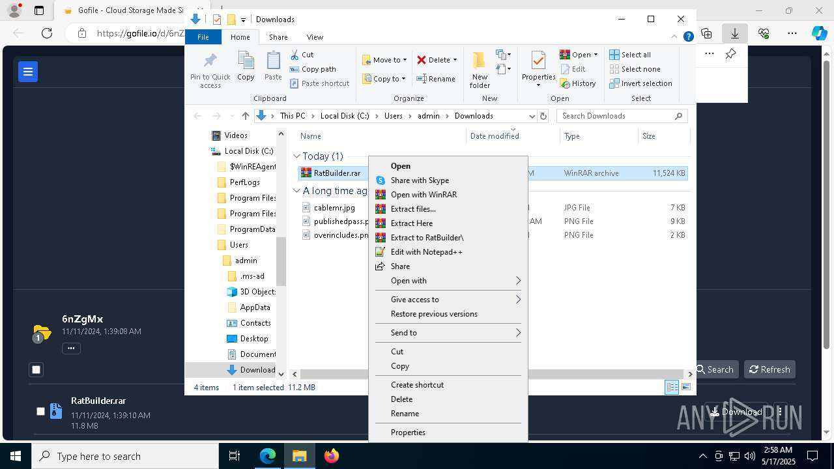This screenshot has width=834, height=469.
Task: Open the ribbon Open dropdown arrow
Action: point(596,55)
